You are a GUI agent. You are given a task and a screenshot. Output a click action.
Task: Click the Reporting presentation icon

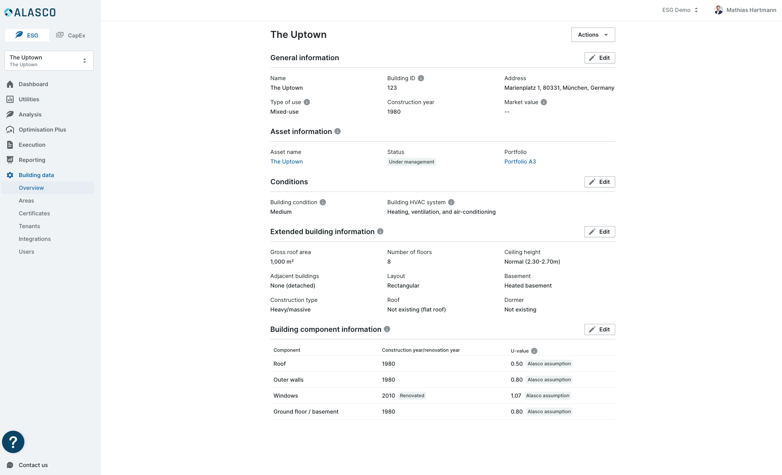tap(10, 160)
